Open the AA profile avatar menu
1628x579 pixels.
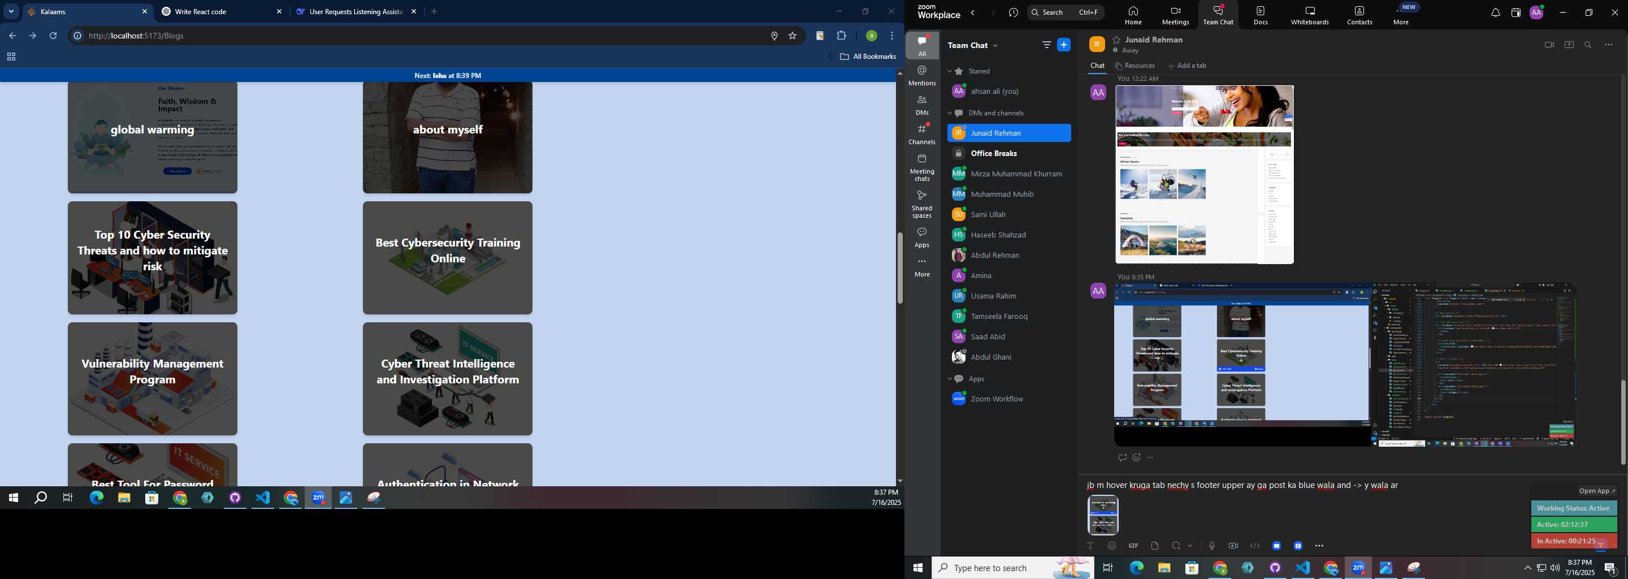click(x=1536, y=12)
